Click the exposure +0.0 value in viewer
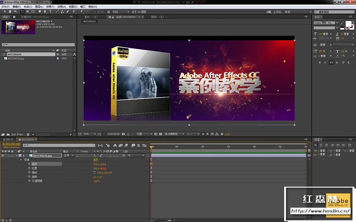 pyautogui.click(x=227, y=134)
